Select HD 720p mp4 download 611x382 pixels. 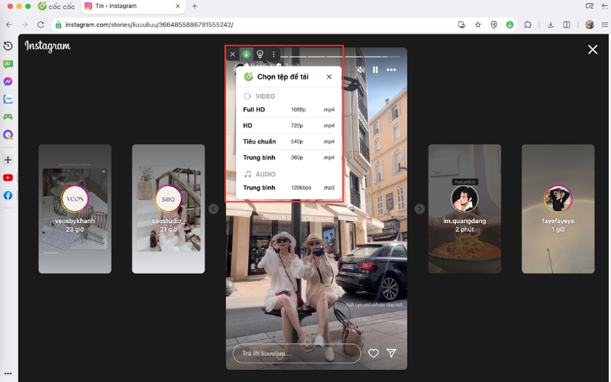click(x=289, y=125)
